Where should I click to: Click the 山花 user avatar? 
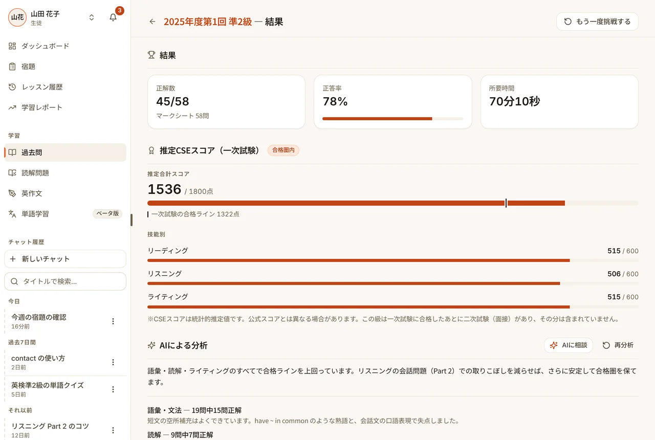[x=17, y=17]
